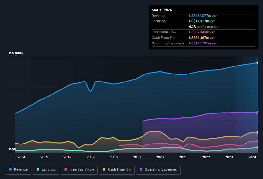Click the blue Revenue line endpoint marker
Viewport: 263px width, 179px height.
258,62
